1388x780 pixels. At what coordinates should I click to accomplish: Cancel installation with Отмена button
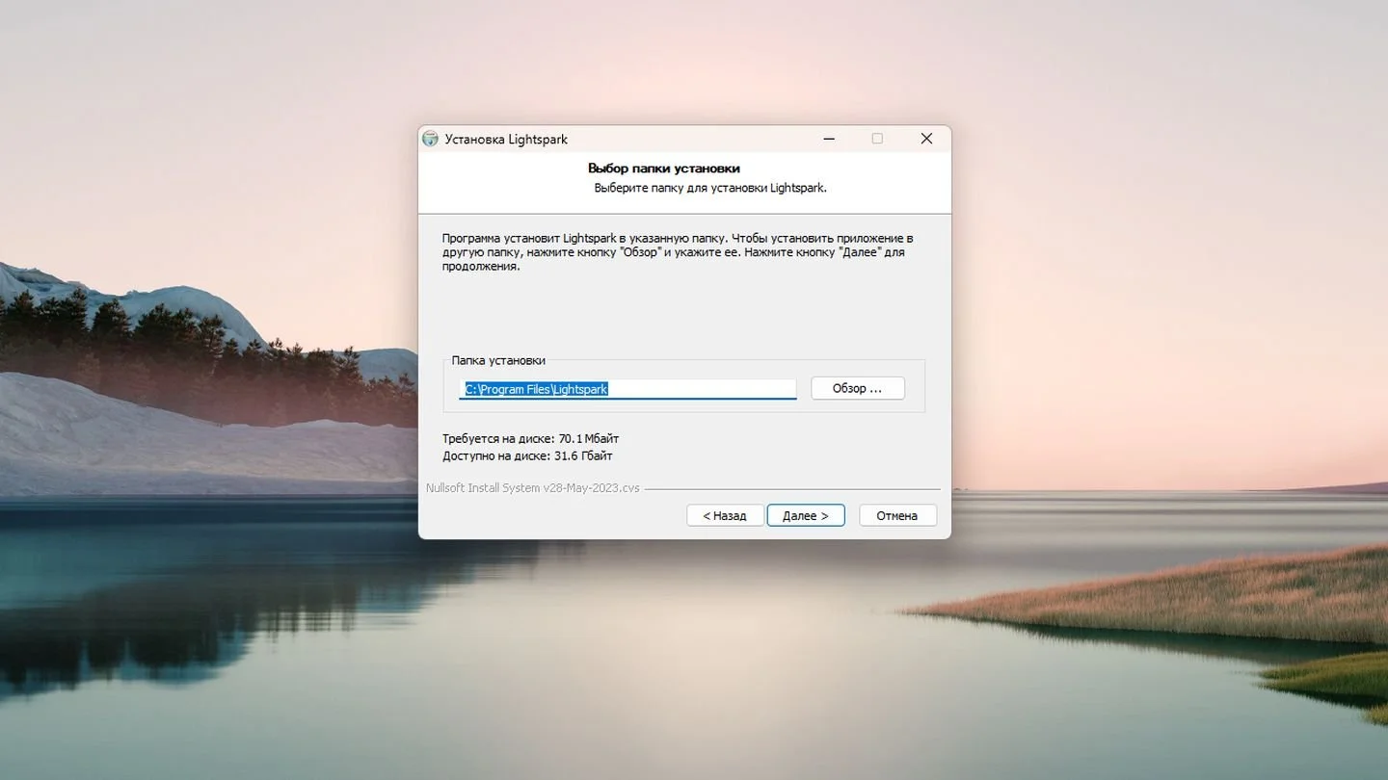coord(897,515)
